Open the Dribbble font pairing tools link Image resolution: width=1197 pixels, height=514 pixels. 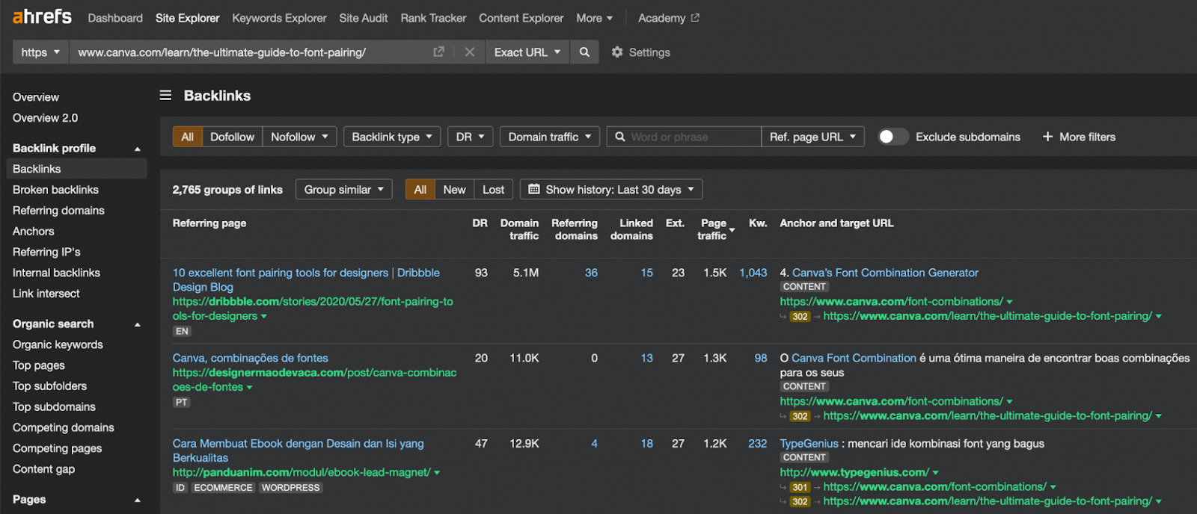click(x=281, y=273)
